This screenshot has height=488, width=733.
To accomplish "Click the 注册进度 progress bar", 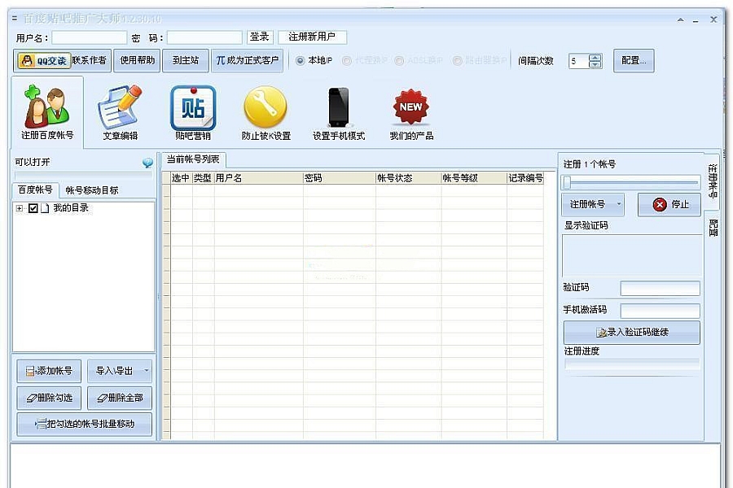I will (631, 364).
